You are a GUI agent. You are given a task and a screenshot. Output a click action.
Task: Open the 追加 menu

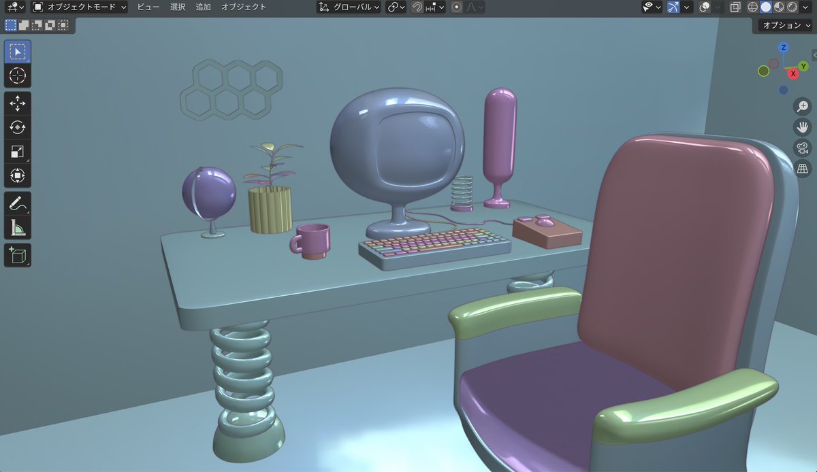pos(203,7)
